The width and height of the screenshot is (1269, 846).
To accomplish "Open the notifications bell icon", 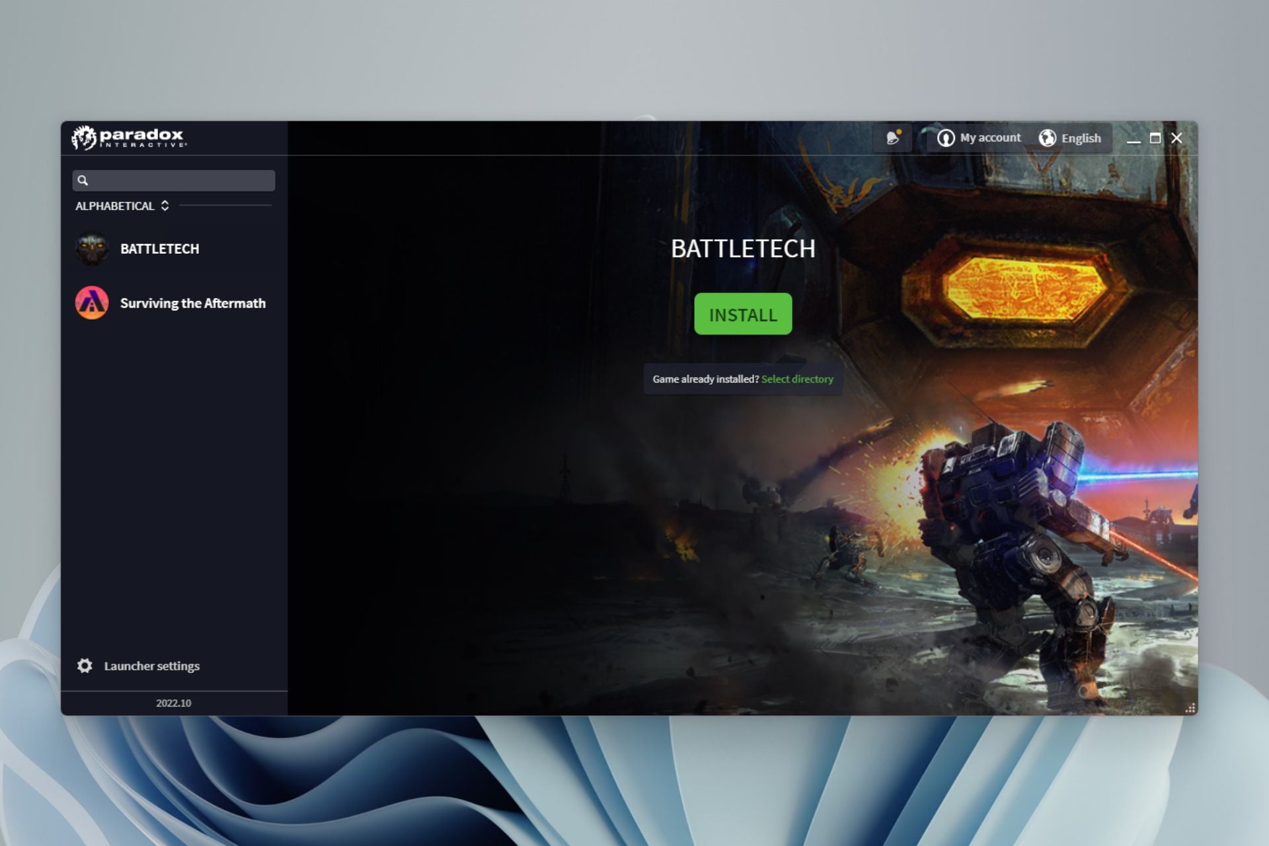I will [893, 138].
